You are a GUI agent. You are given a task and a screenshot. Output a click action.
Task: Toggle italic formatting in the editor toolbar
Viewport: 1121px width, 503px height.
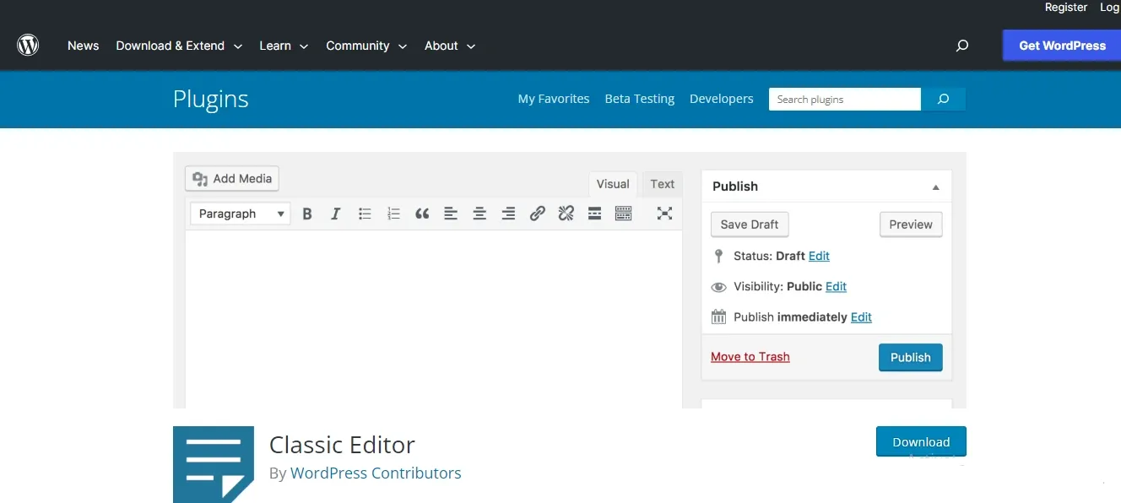pyautogui.click(x=335, y=214)
